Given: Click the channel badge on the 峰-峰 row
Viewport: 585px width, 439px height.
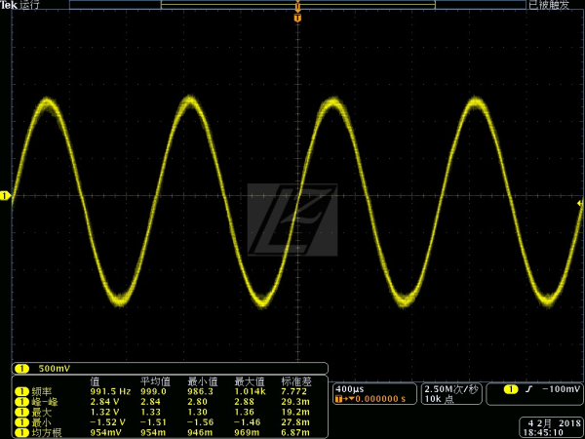Looking at the screenshot, I should [21, 402].
